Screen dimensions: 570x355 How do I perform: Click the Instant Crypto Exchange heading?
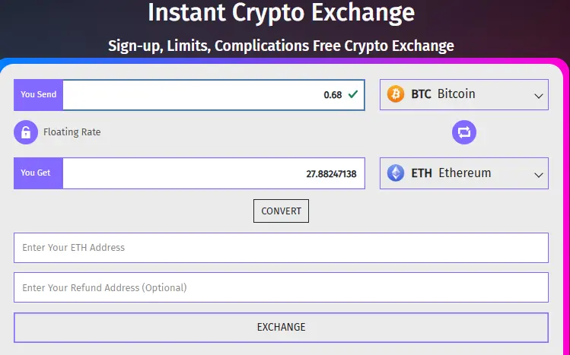tap(281, 13)
